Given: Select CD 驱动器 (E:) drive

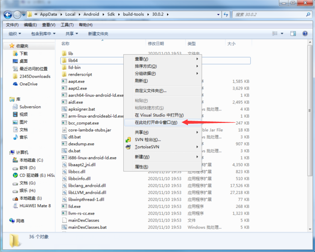Looking at the screenshot, I should (x=33, y=175).
